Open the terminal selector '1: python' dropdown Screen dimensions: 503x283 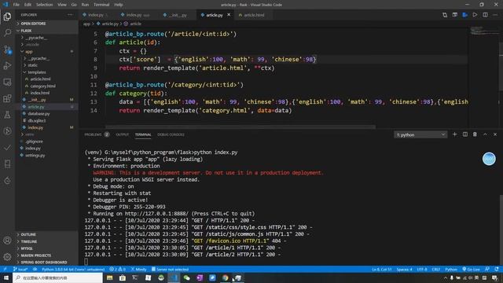coord(420,134)
